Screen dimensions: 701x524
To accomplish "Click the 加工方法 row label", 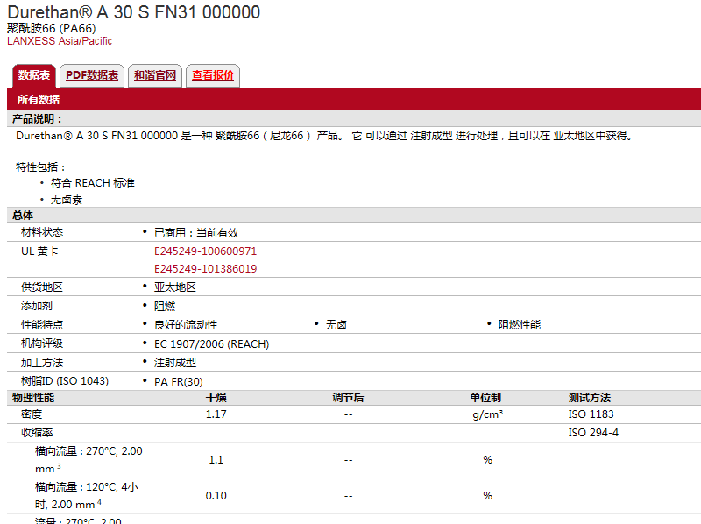I will coord(42,363).
